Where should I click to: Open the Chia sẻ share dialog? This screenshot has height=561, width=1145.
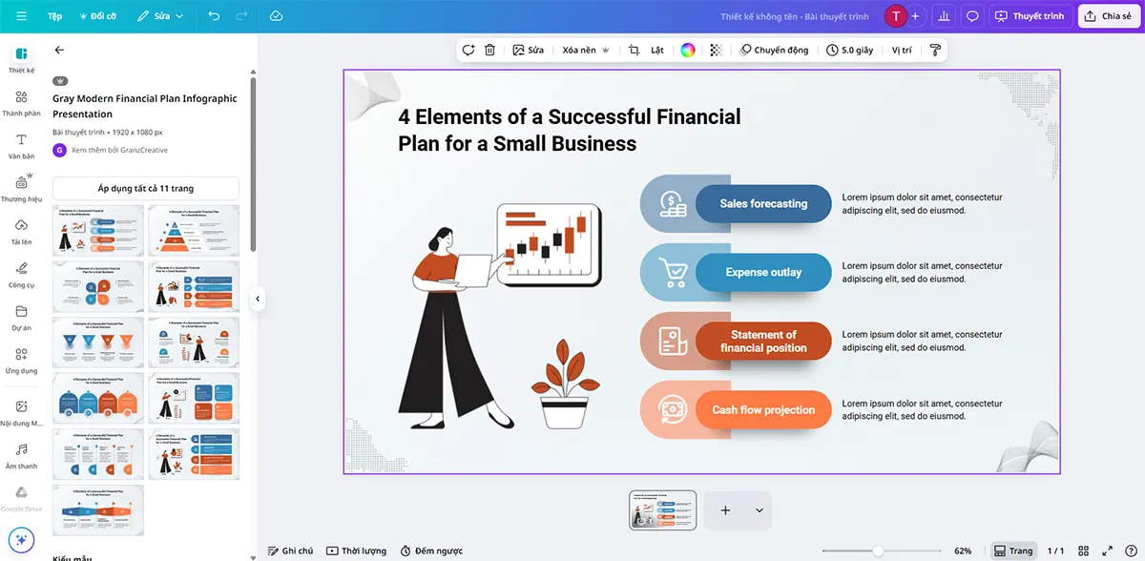[1108, 16]
